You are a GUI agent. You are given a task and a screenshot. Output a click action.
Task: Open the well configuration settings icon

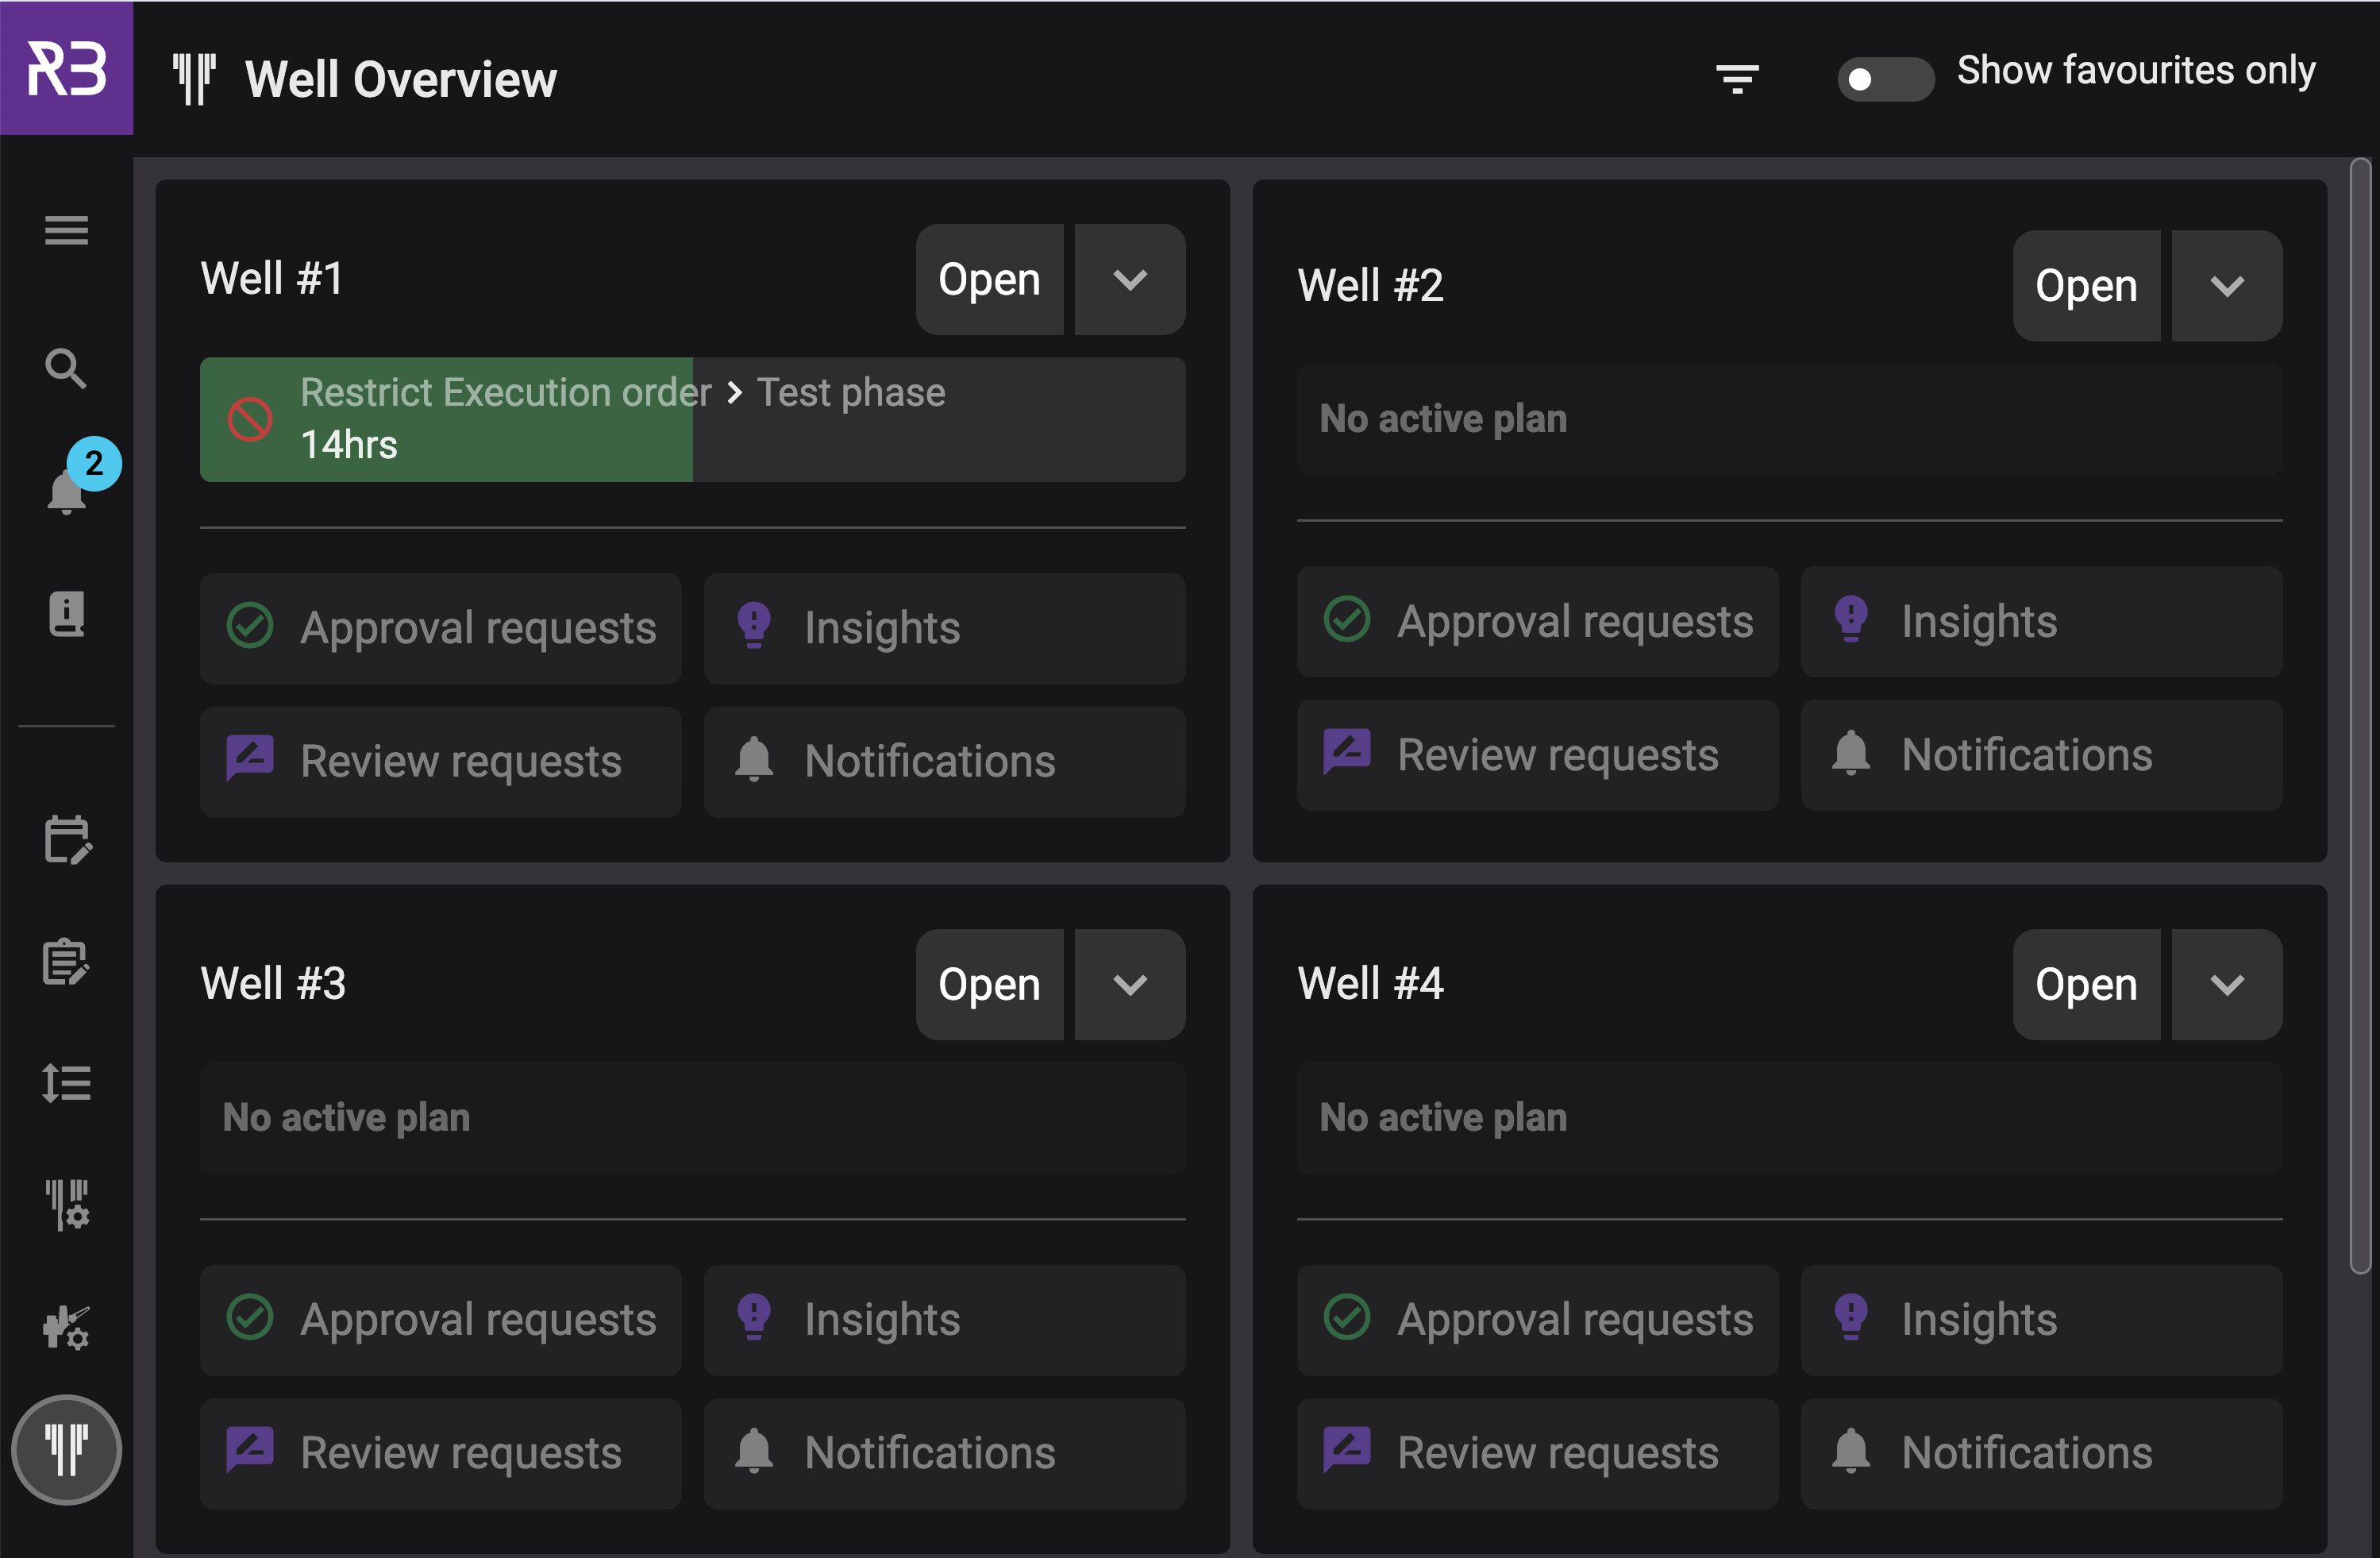66,1204
